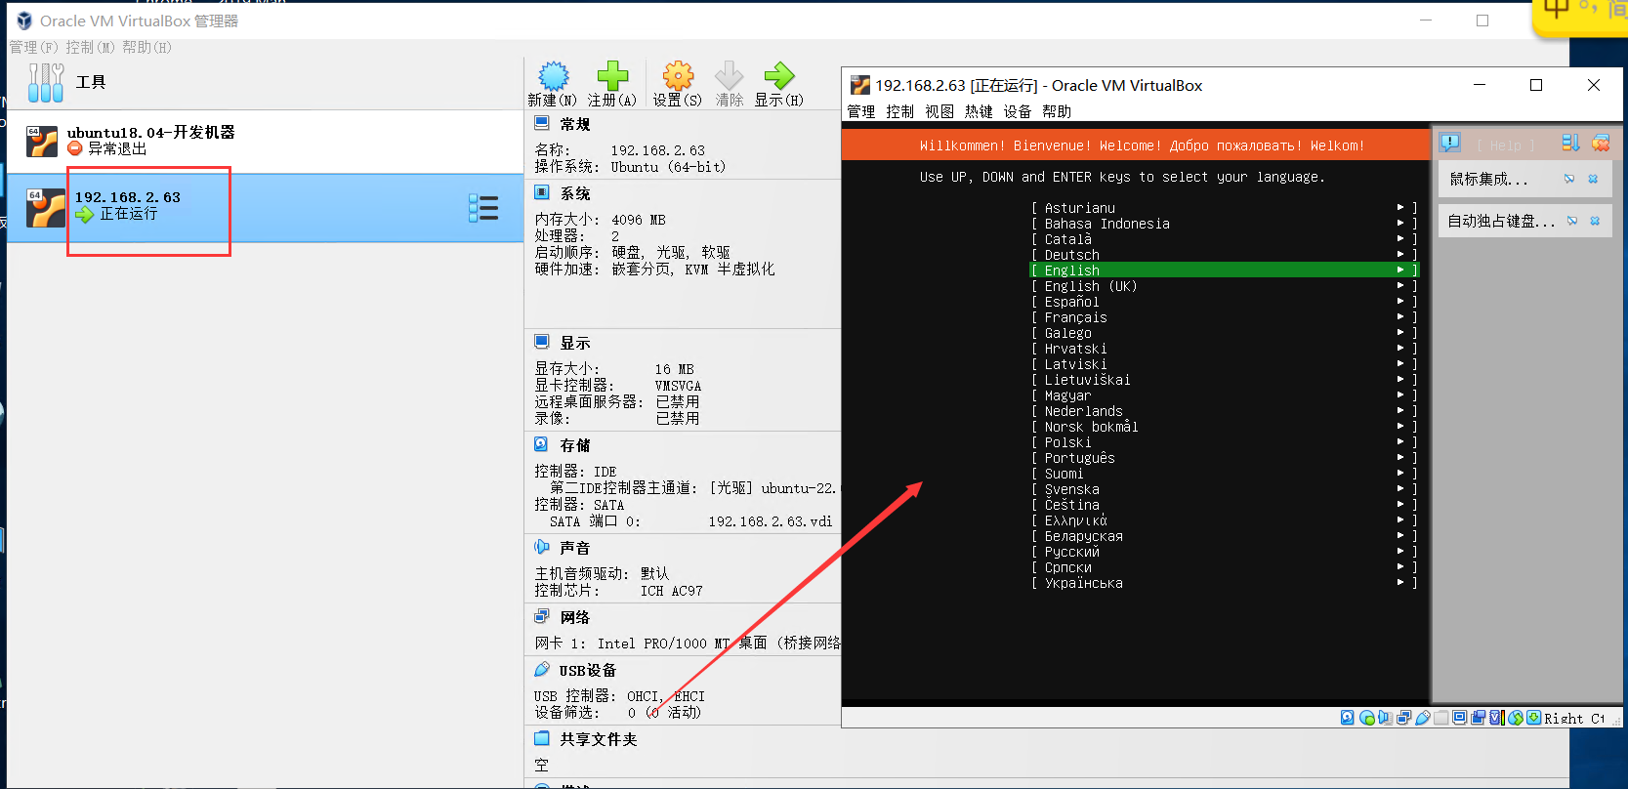Viewport: 1628px width, 789px height.
Task: Choose English in the installer language list
Action: coord(1224,270)
